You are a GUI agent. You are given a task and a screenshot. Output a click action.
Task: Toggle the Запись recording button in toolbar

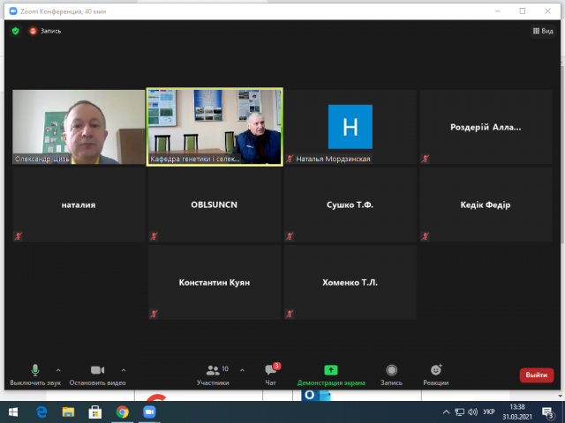coord(391,375)
